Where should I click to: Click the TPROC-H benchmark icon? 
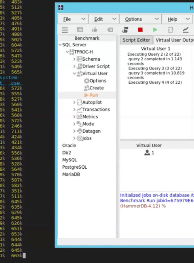point(72,52)
